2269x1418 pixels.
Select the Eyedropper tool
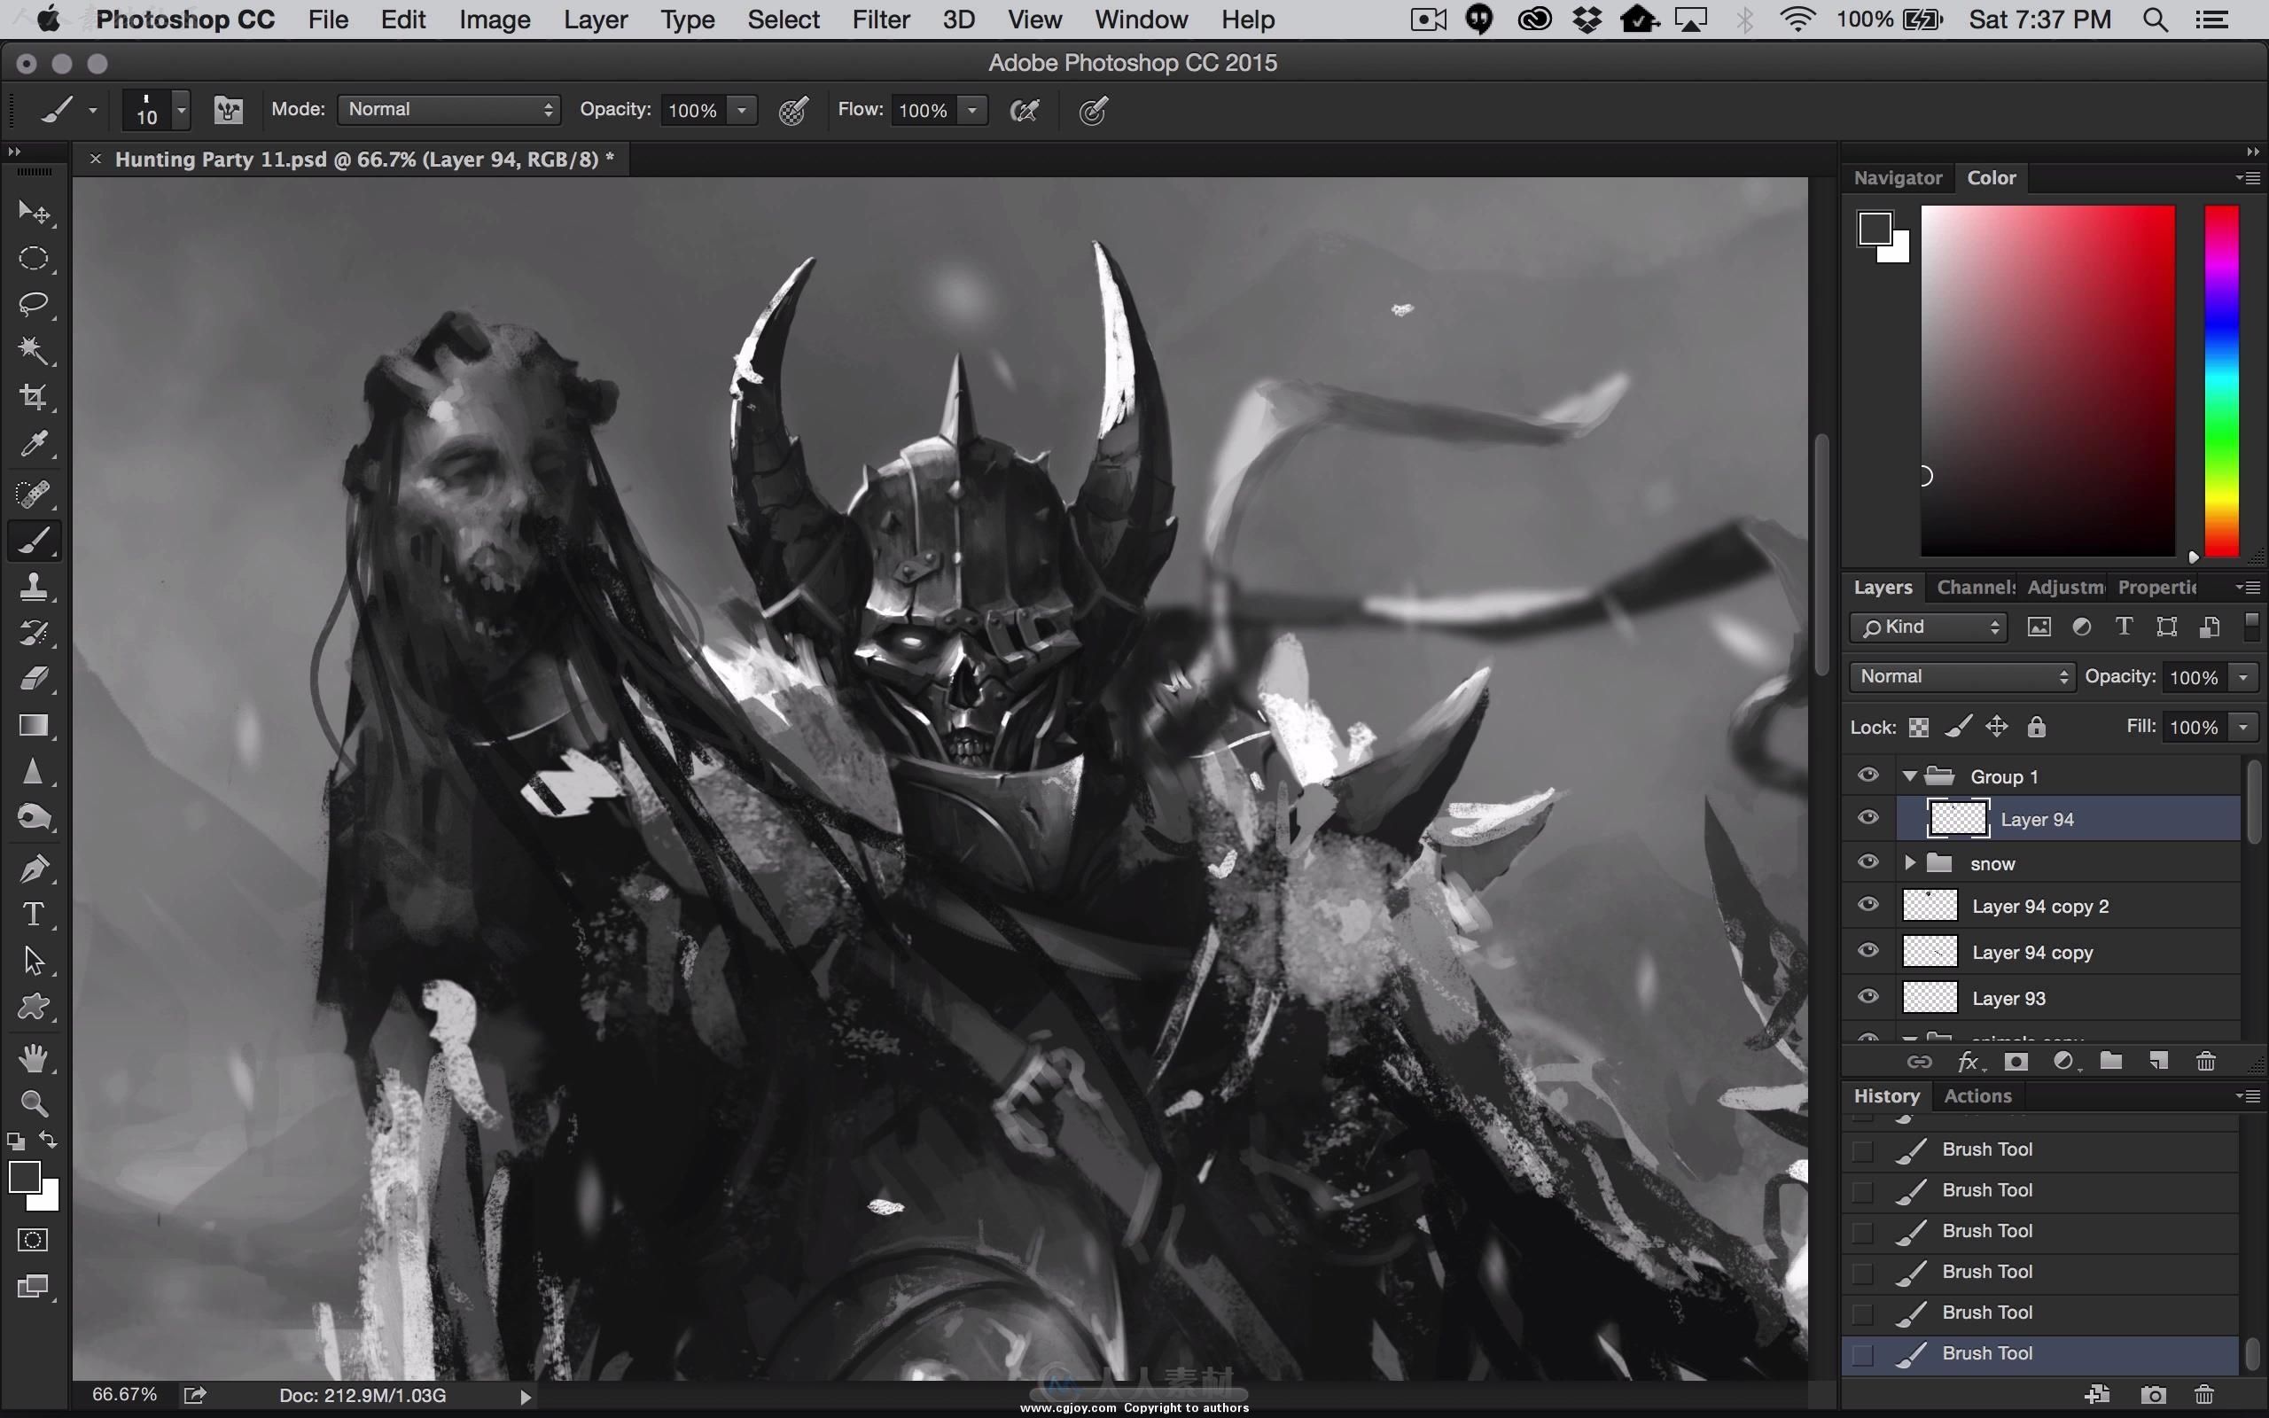(34, 445)
